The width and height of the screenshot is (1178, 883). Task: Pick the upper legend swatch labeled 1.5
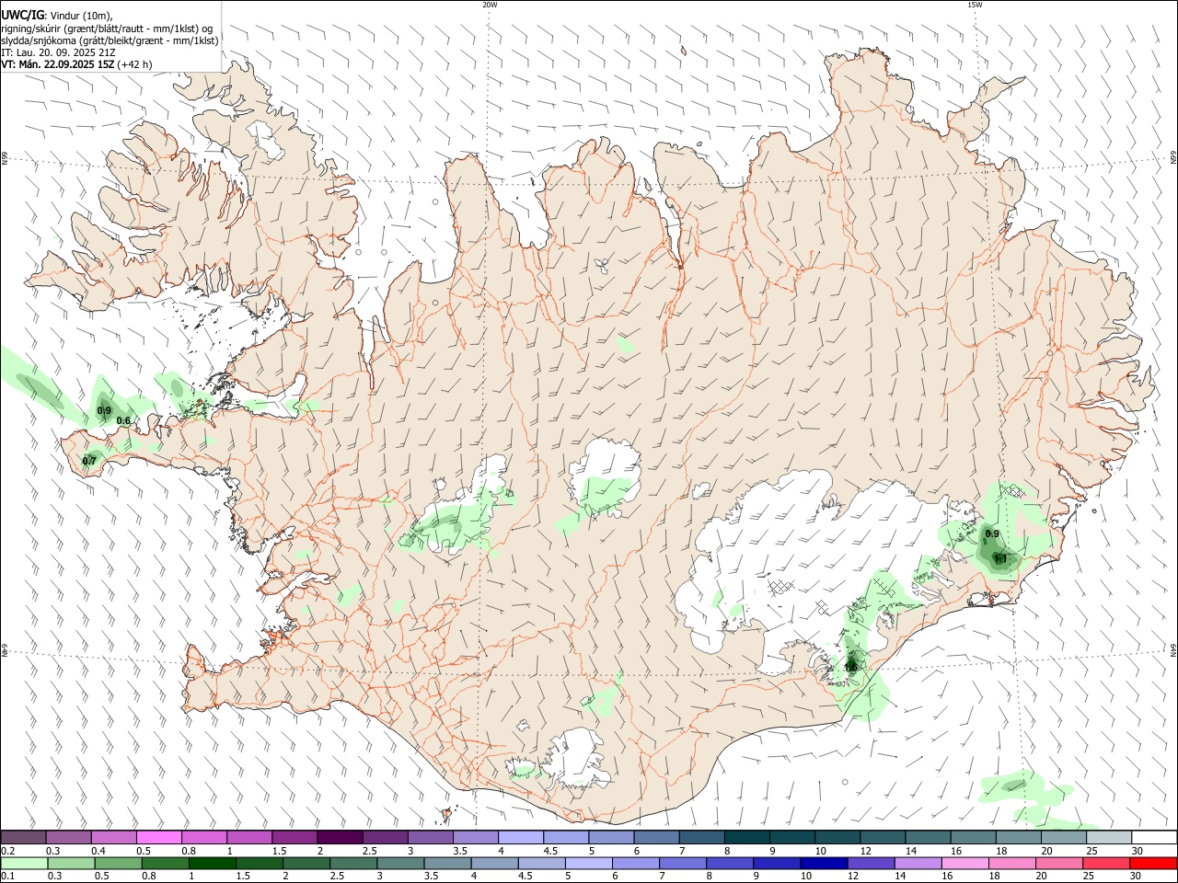click(294, 838)
